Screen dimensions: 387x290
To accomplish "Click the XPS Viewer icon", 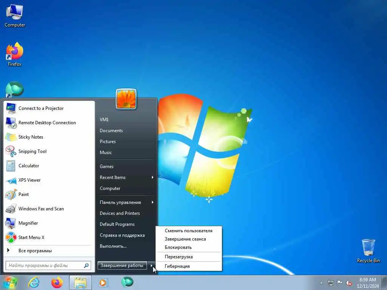I will (x=11, y=180).
